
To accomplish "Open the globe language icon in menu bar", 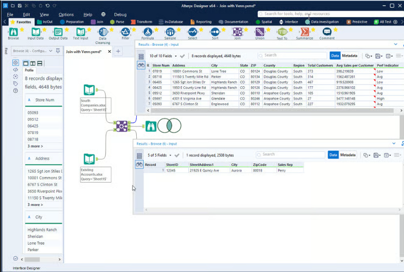I will (103, 15).
